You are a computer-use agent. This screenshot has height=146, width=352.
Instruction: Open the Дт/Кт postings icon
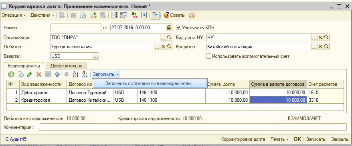pyautogui.click(x=134, y=15)
